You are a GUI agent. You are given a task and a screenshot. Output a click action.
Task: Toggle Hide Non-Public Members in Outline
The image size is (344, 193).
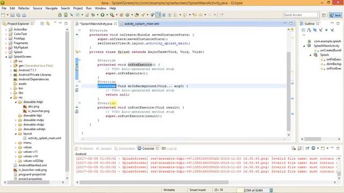click(326, 30)
